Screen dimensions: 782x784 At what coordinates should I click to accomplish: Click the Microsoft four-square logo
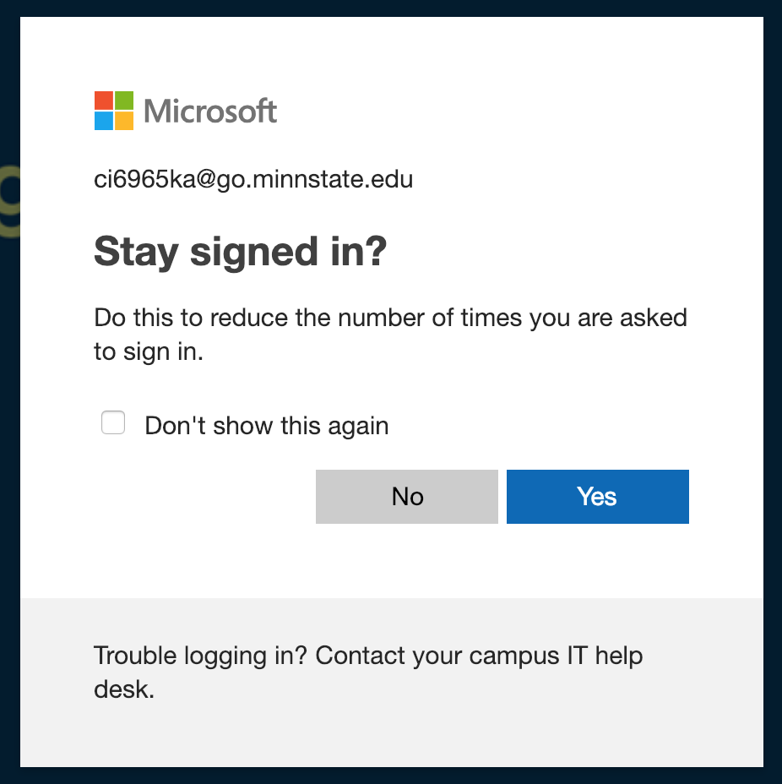114,111
